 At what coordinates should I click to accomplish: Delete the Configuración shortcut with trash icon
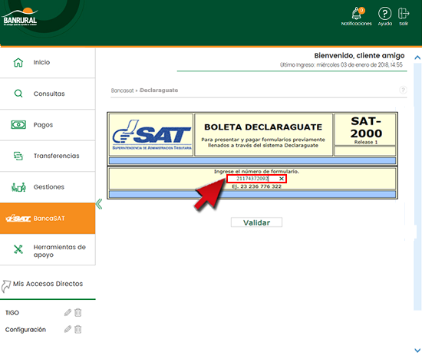[77, 329]
